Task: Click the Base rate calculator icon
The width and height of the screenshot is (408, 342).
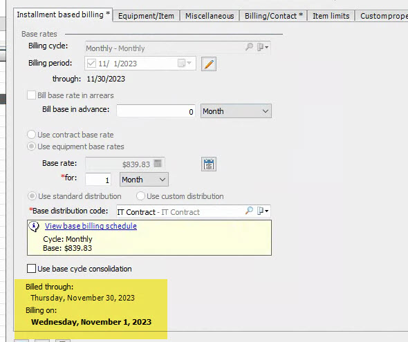Action: [158, 164]
